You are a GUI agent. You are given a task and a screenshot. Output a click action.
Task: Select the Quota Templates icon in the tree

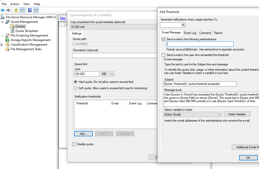coord(12,31)
